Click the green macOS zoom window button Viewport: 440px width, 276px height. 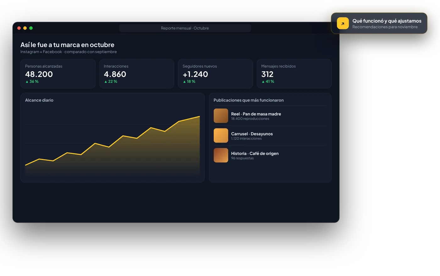pyautogui.click(x=31, y=28)
